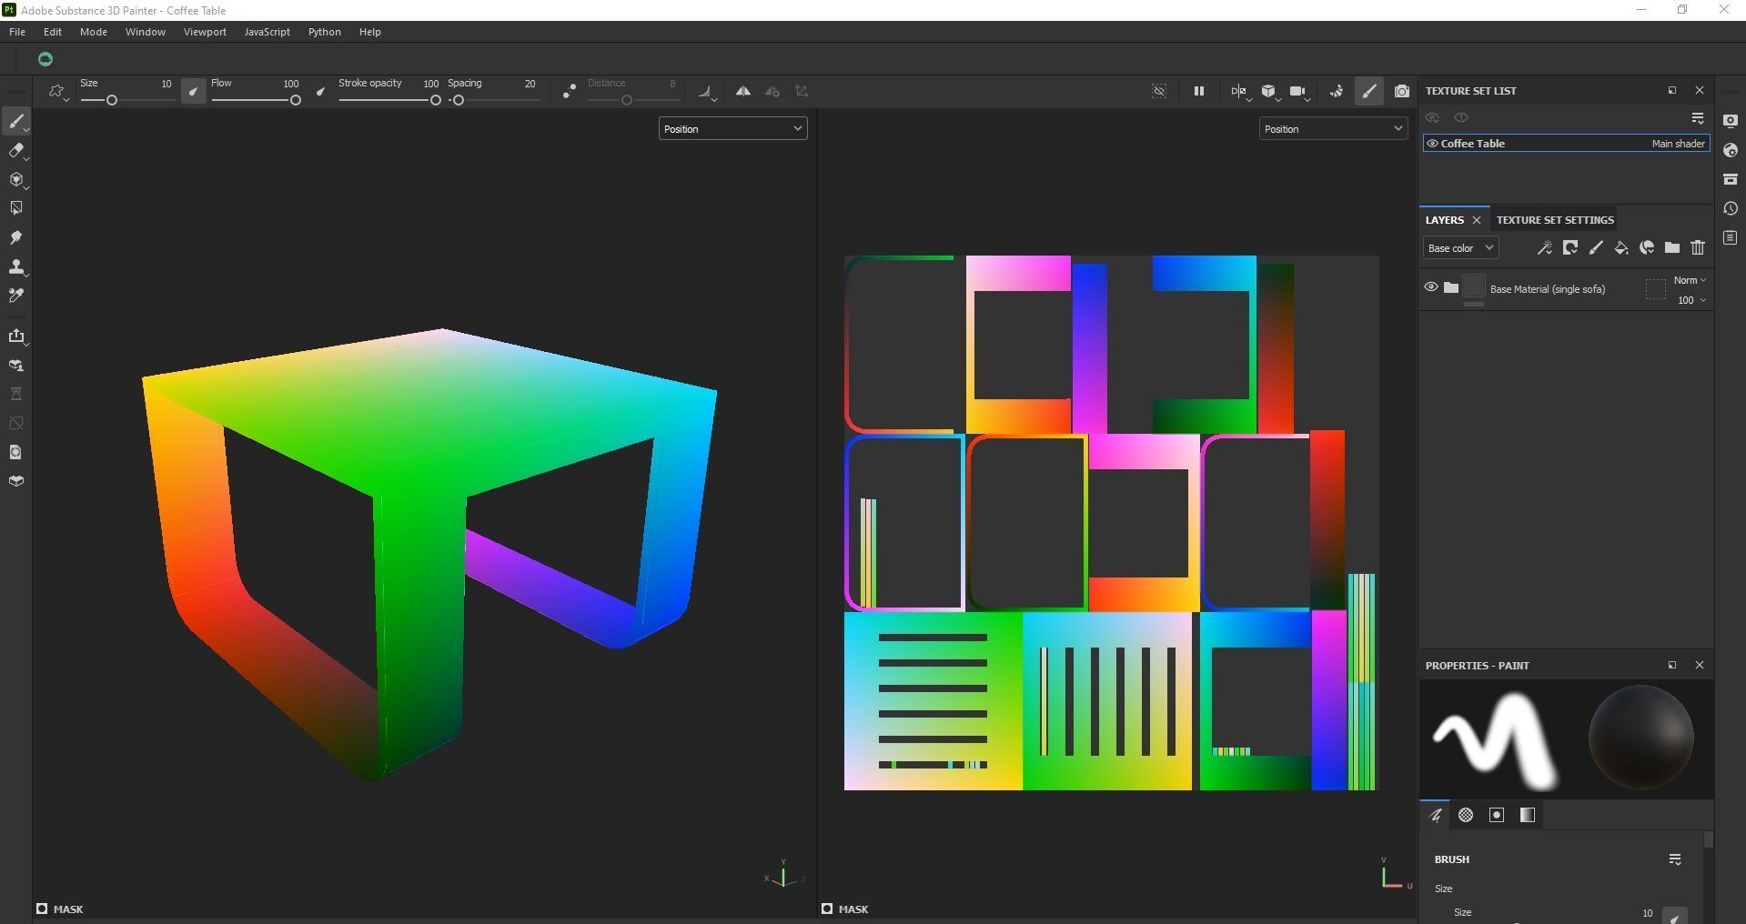This screenshot has width=1746, height=924.
Task: Click the Add mask icon in Layers
Action: pos(1570,247)
